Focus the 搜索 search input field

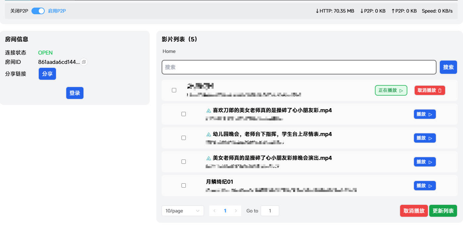(299, 67)
